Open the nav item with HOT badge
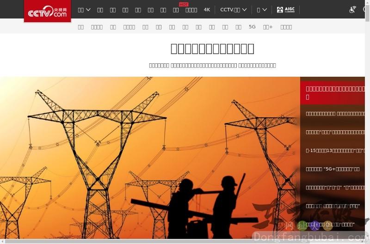The height and width of the screenshot is (244, 370). coord(176,10)
